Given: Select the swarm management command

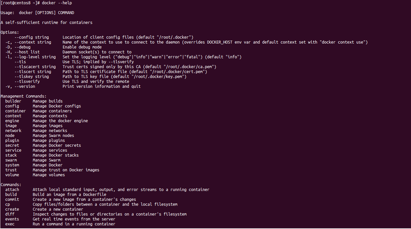Looking at the screenshot, I should (11, 160).
